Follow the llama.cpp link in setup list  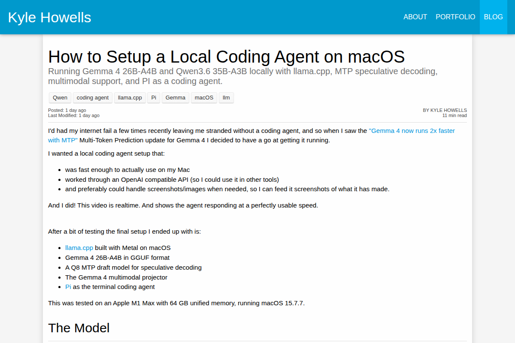click(79, 248)
